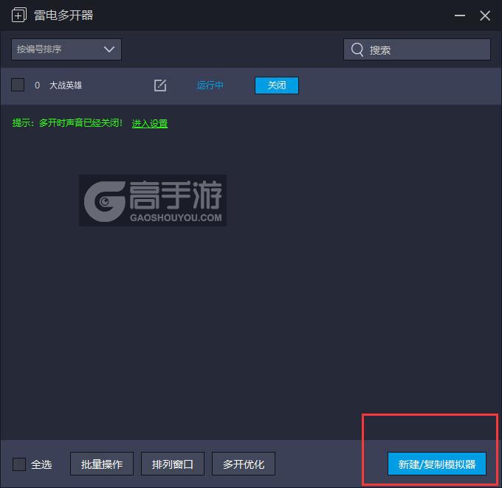Toggle the 全选 checkbox

coord(19,464)
